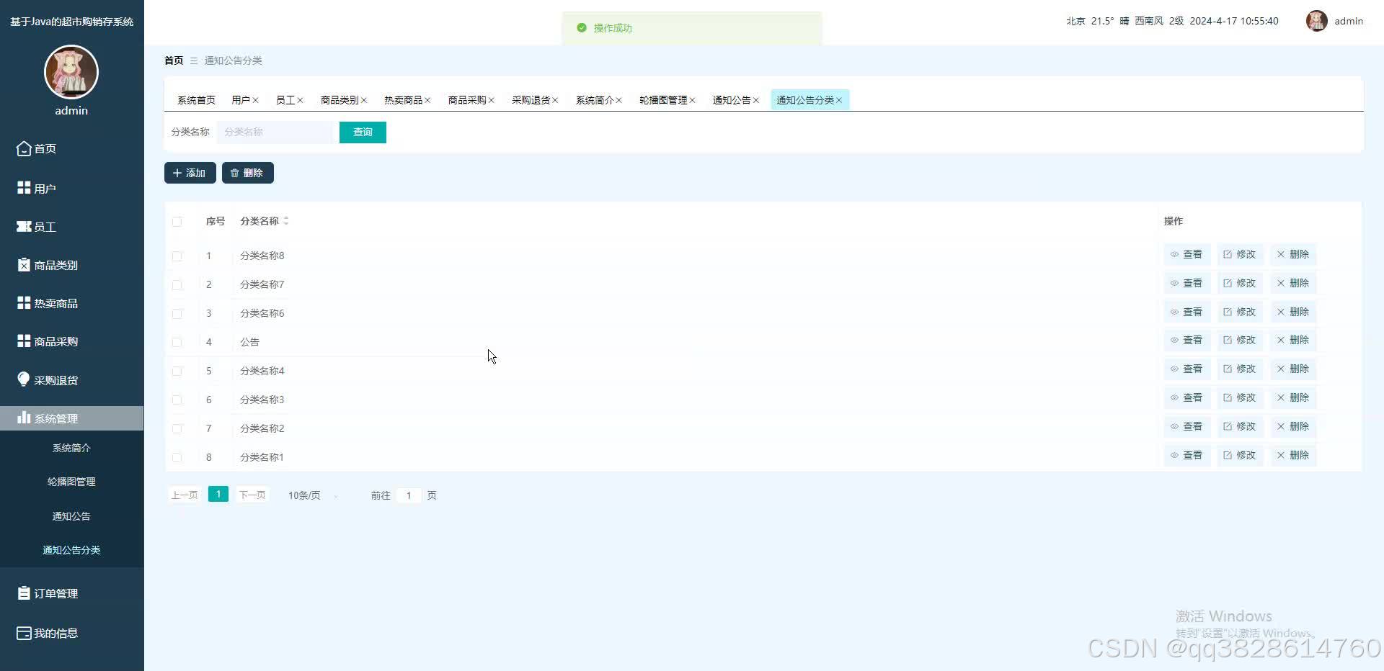Click the 分类名称 search input field
This screenshot has height=671, width=1384.
(274, 132)
